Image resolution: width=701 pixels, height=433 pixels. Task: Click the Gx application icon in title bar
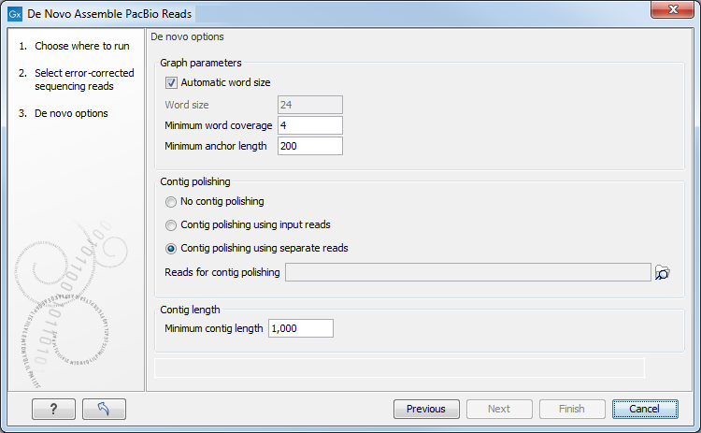click(15, 14)
